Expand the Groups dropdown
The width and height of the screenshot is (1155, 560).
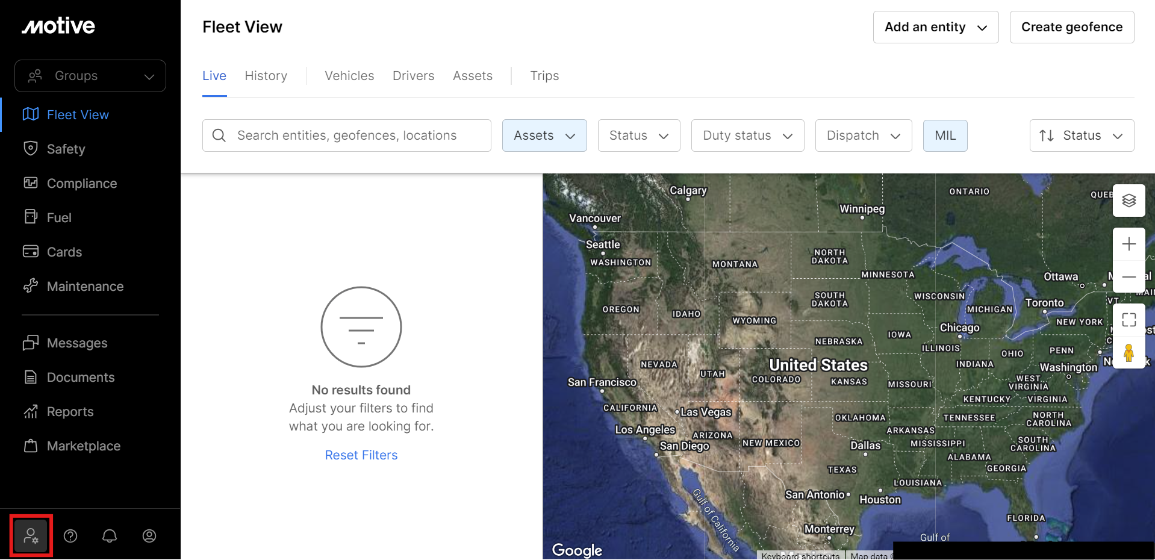90,76
